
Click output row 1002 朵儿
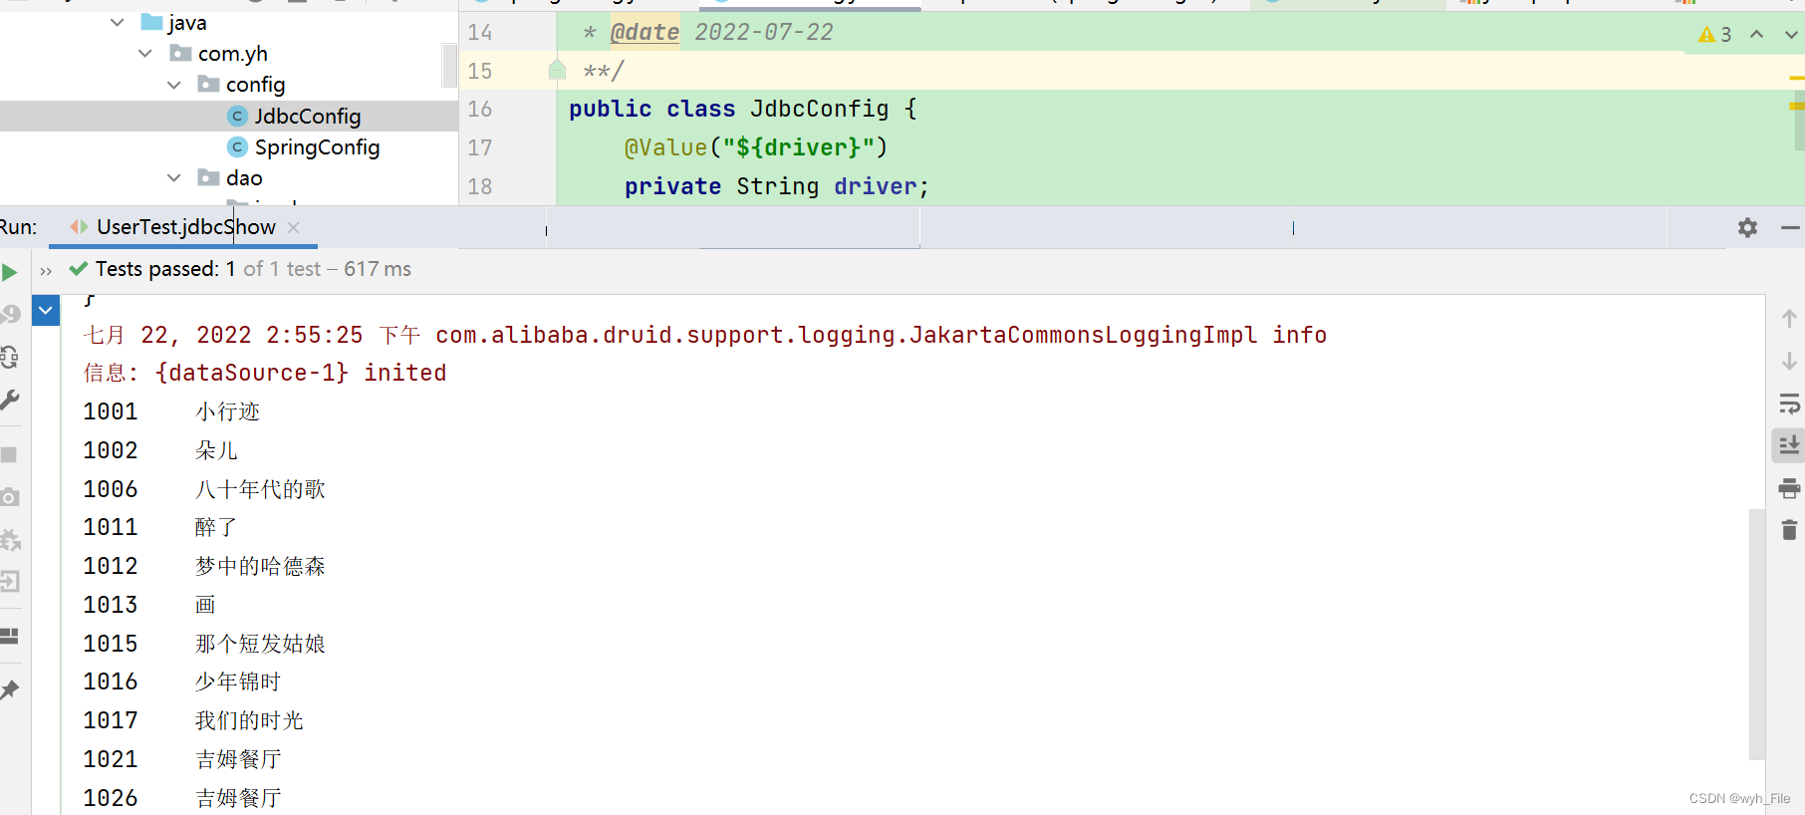[160, 450]
